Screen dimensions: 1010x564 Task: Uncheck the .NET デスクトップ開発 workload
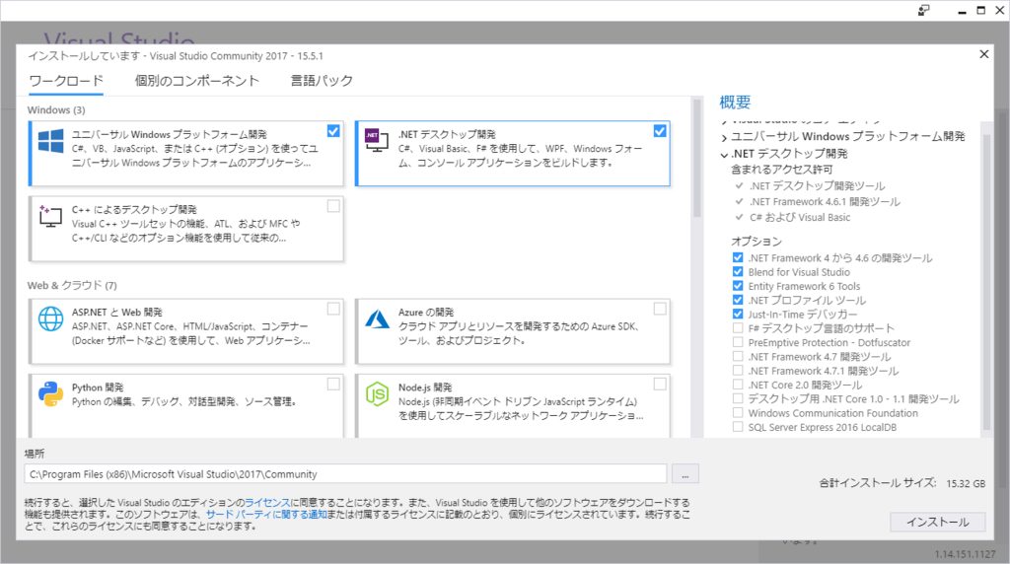click(x=660, y=131)
